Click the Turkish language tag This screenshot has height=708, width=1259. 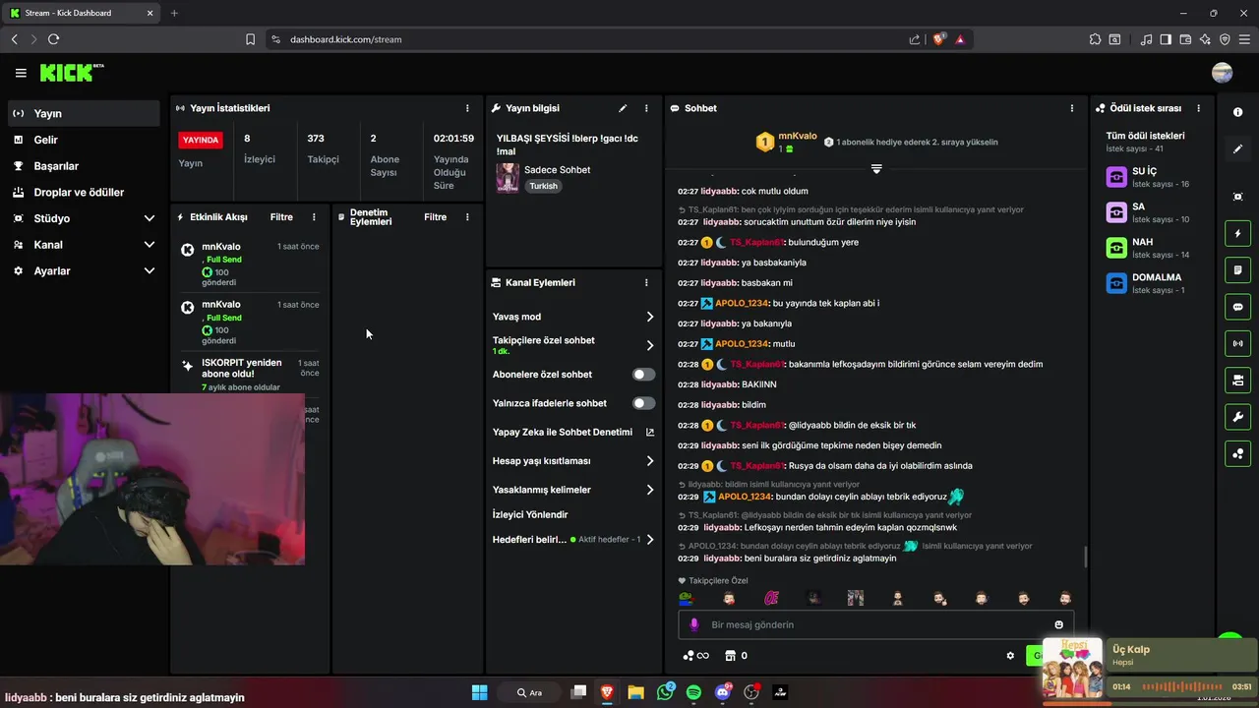[543, 186]
